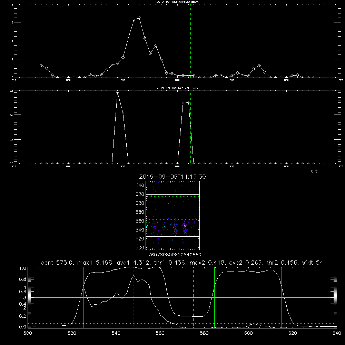The height and width of the screenshot is (345, 345).
Task: Click the 560 y-axis label beside heatmap
Action: point(140,221)
